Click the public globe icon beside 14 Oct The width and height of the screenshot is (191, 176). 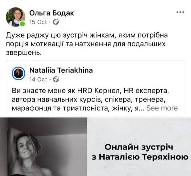coord(56,79)
